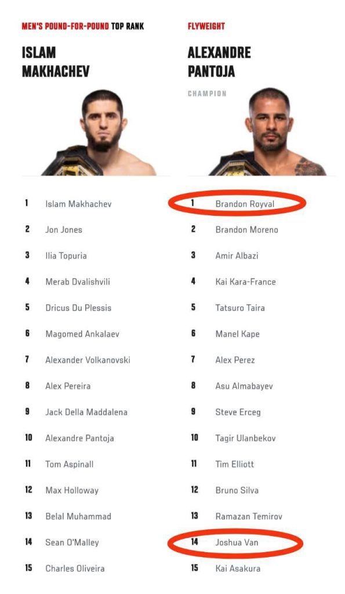Image resolution: width=345 pixels, height=594 pixels.
Task: Select Brandon Royval in flyweight rankings
Action: click(x=245, y=204)
